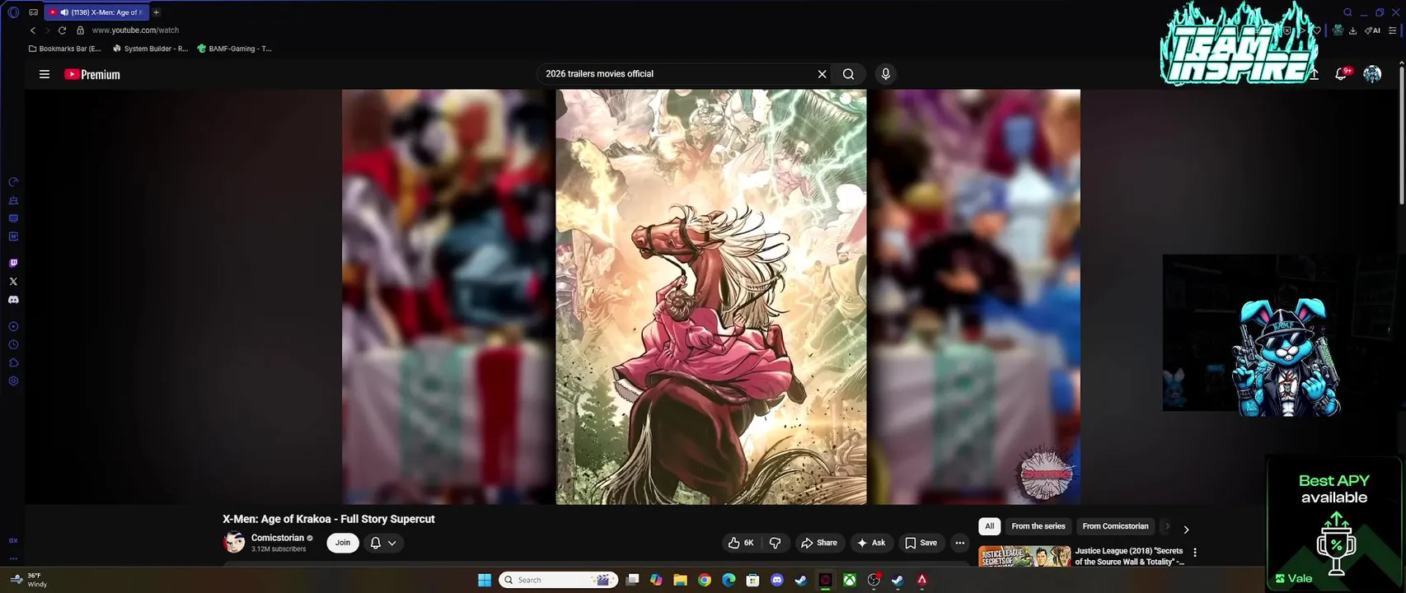Open Discord from the Windows taskbar
Screen dimensions: 1406x593
(x=776, y=580)
